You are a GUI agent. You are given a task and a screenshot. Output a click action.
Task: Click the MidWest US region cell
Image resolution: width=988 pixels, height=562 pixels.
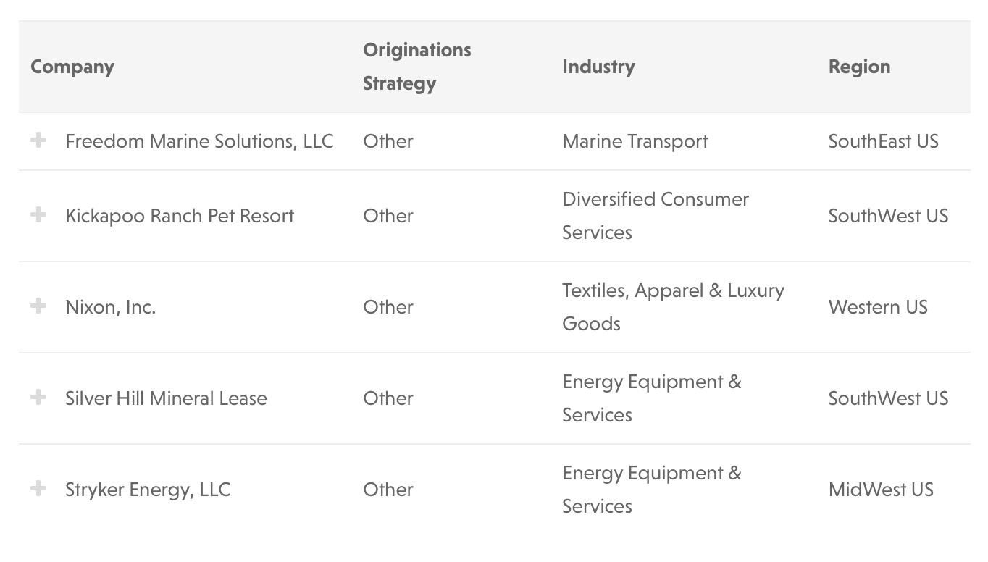click(x=881, y=490)
